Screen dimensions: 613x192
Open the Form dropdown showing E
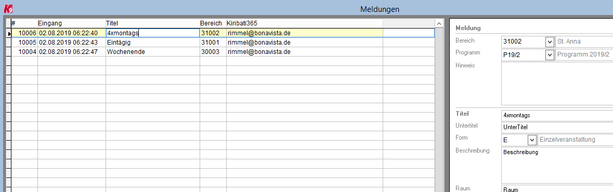532,140
